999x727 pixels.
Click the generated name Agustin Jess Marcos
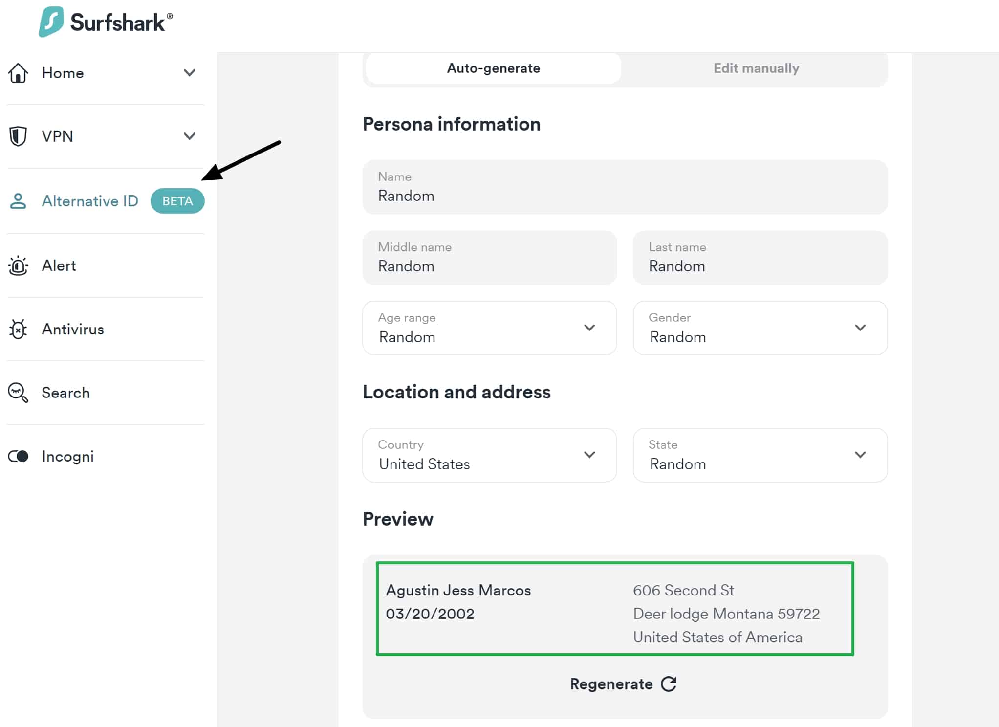point(458,590)
